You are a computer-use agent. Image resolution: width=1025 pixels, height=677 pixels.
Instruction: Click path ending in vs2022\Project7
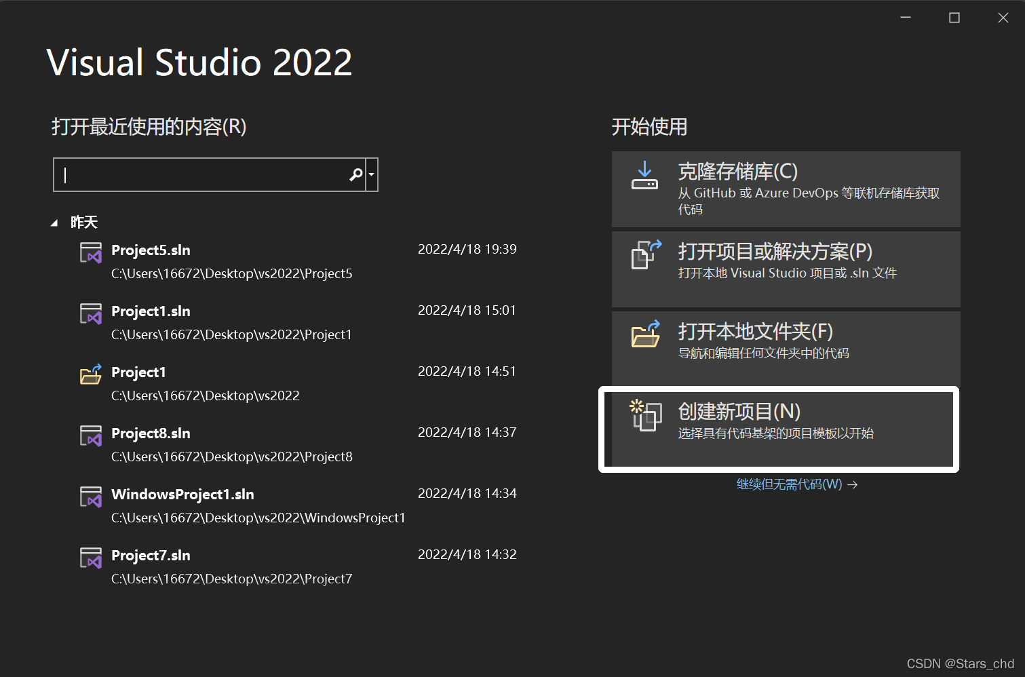(x=232, y=579)
